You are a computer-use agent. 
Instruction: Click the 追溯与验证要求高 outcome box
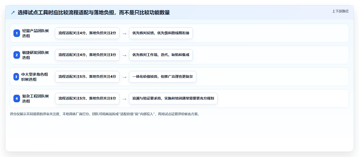point(173,99)
